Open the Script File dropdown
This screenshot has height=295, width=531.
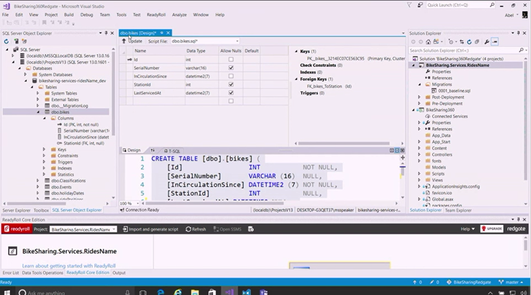(x=237, y=41)
